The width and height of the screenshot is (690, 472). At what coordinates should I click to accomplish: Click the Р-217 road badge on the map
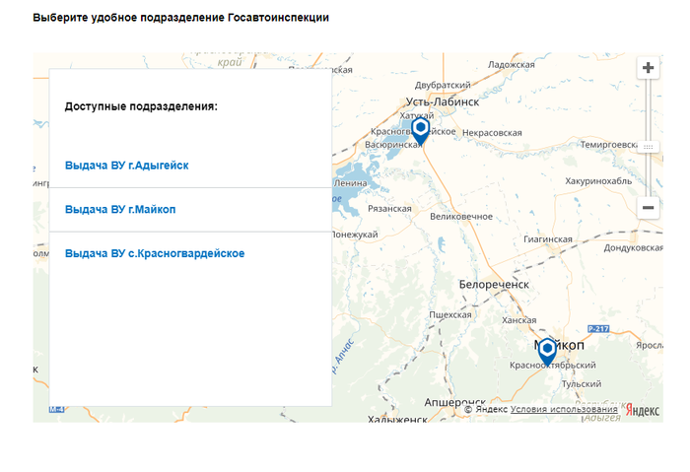[x=598, y=327]
